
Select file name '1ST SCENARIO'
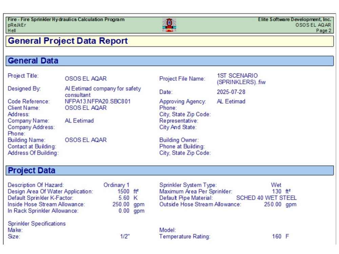(x=237, y=76)
